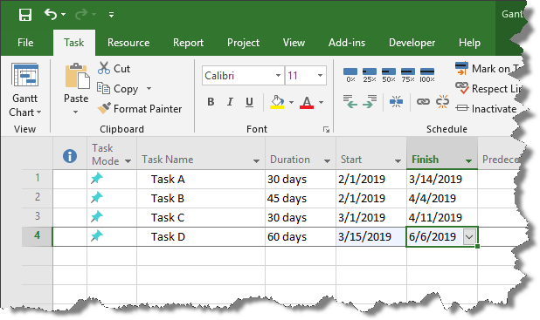
Task: Open the font color dropdown arrow
Action: pos(321,102)
